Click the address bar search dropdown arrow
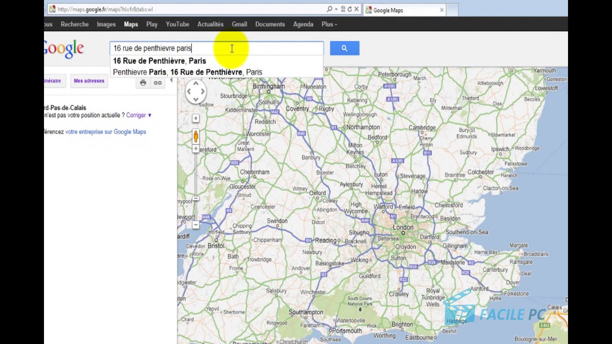Viewport: 612px width, 344px height. 336,9
